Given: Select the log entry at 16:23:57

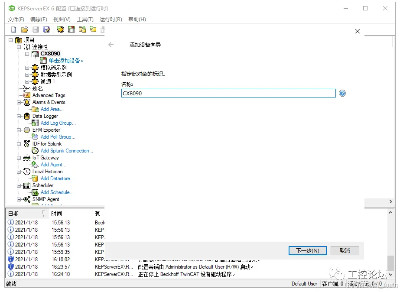Looking at the screenshot, I should 196,267.
